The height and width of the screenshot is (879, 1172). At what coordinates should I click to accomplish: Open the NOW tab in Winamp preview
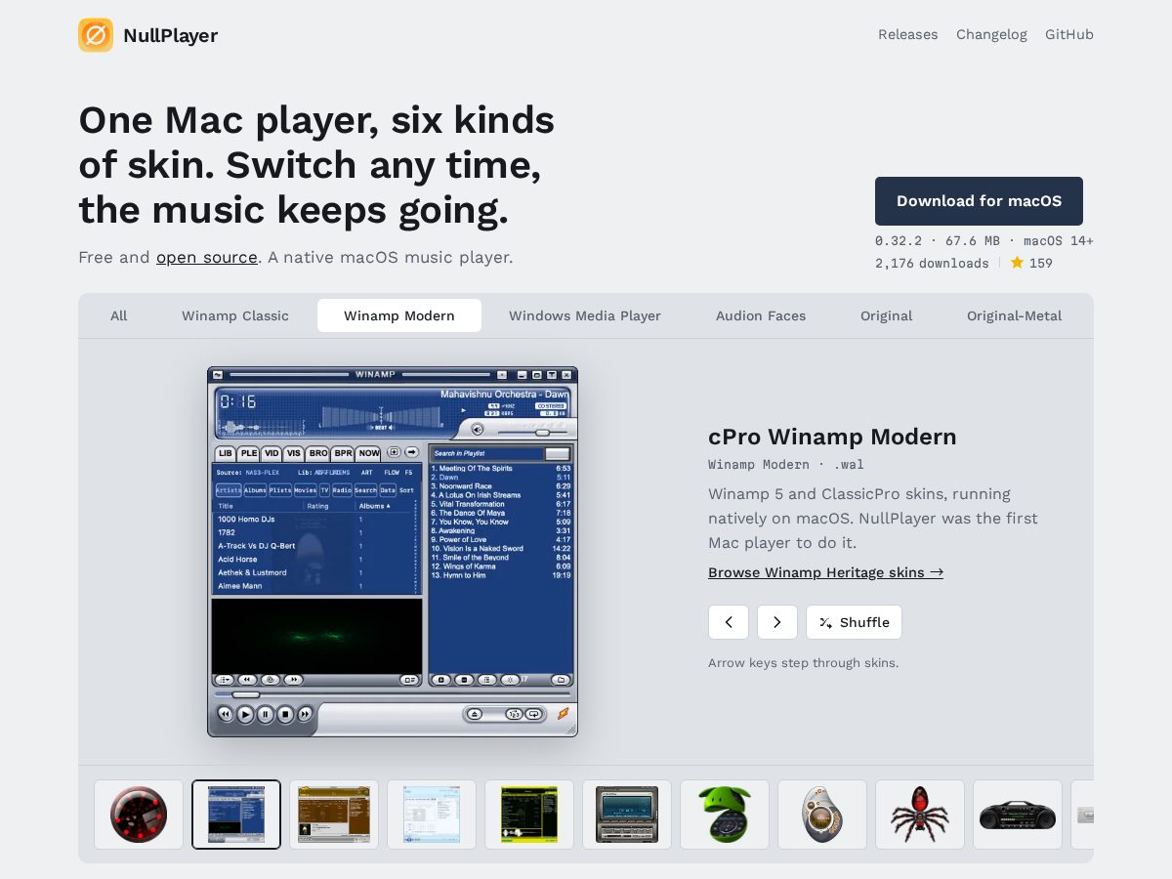pyautogui.click(x=369, y=453)
